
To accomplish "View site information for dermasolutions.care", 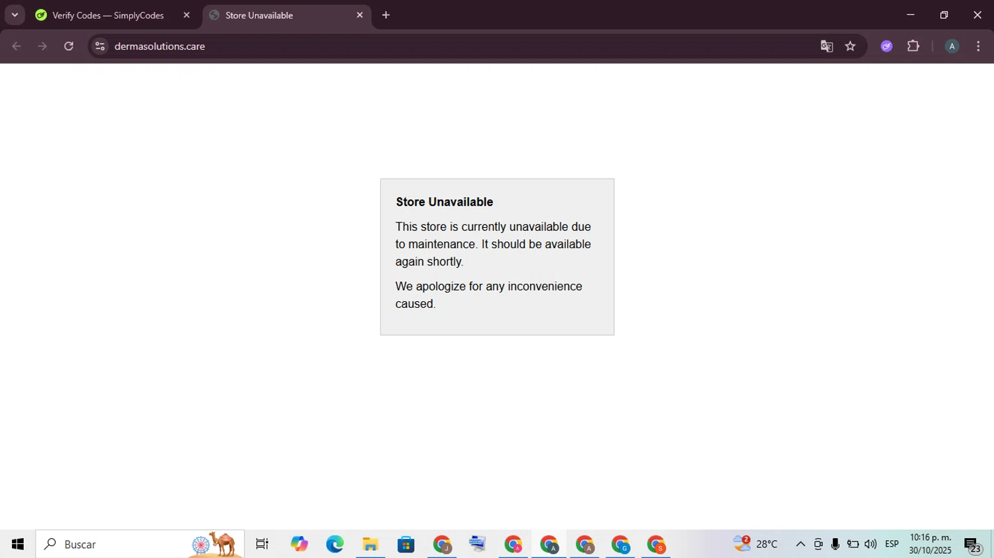I will click(x=100, y=46).
